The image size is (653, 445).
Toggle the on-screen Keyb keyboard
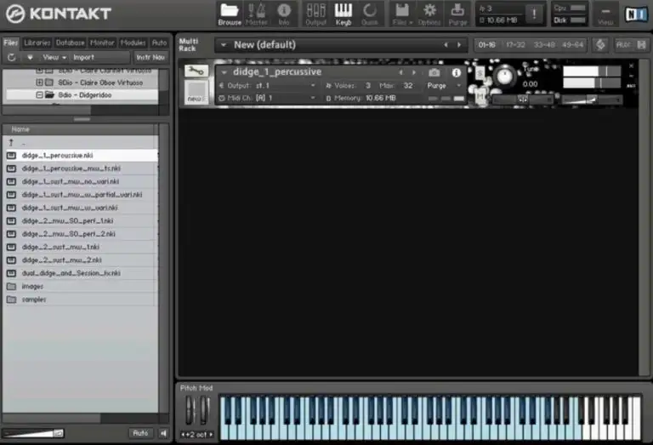coord(344,14)
